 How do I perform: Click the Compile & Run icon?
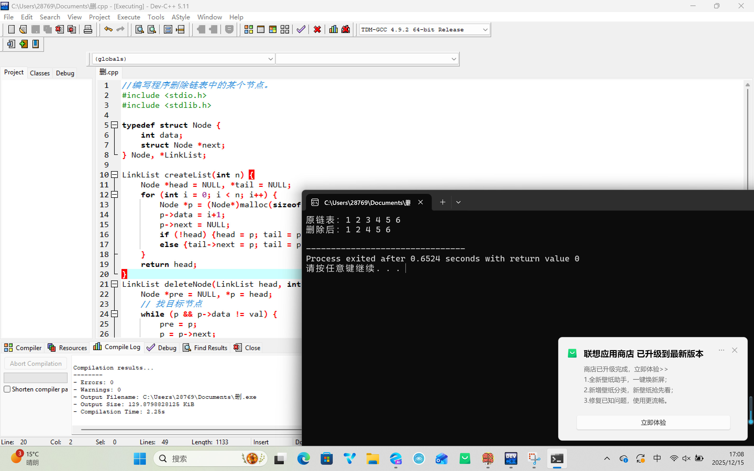pos(273,30)
